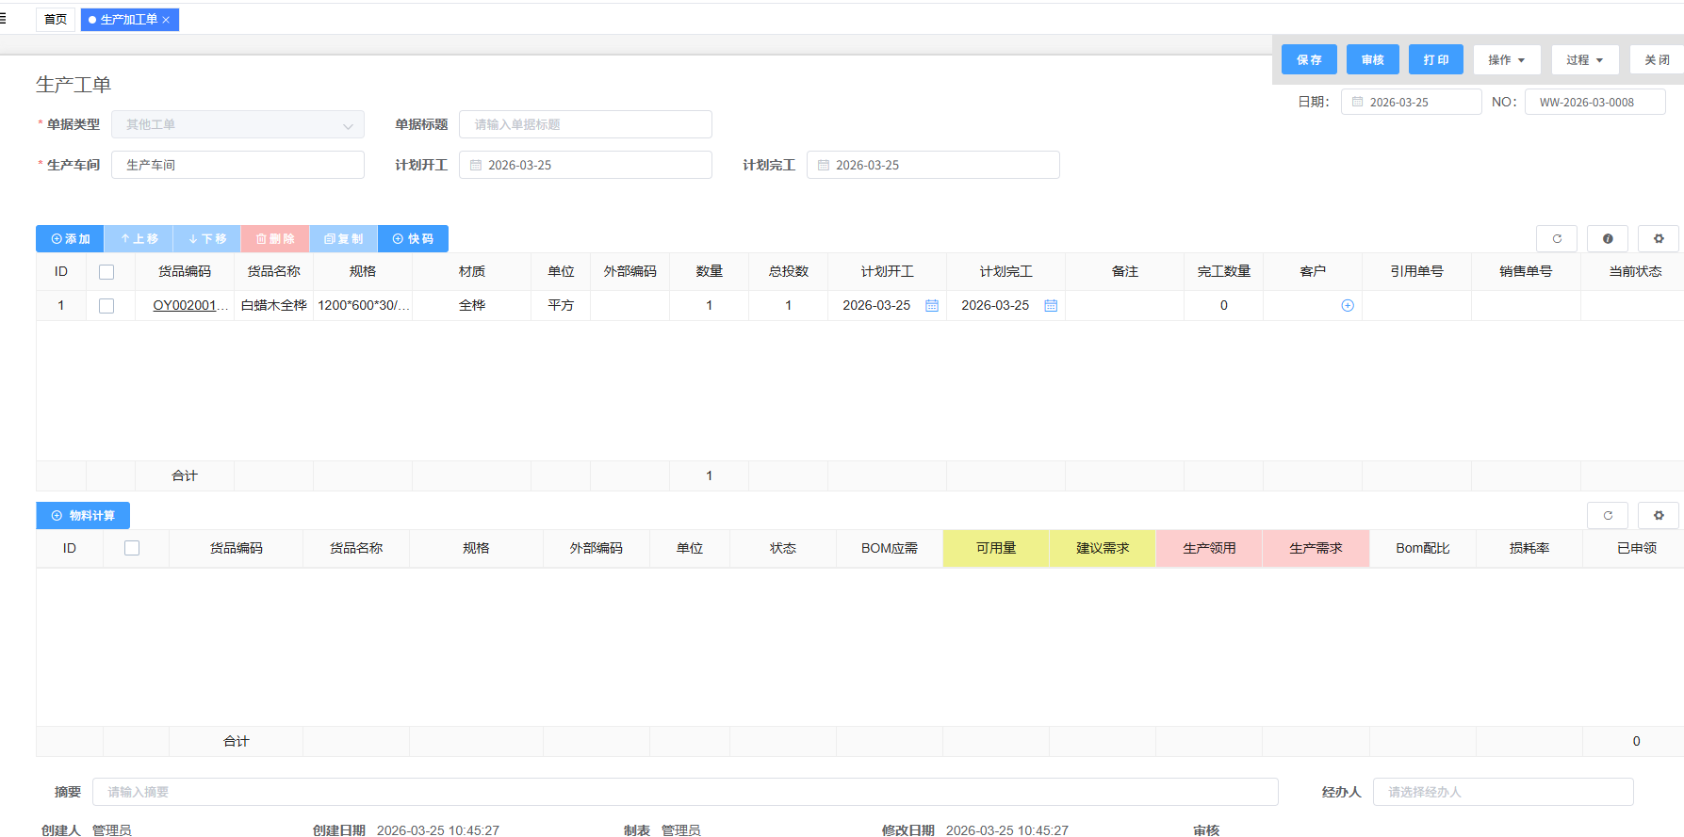
Task: Click the refresh icon above the material table
Action: pos(1608,516)
